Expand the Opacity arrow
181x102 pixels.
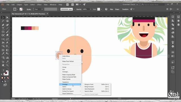(91, 9)
